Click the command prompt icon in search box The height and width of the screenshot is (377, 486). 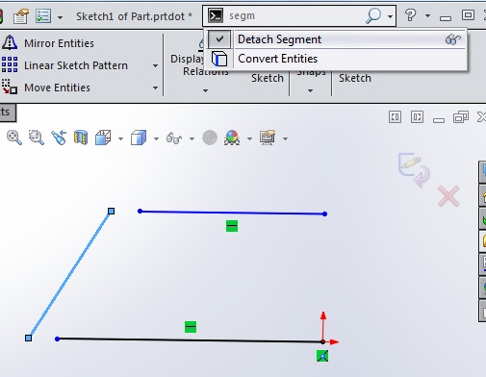[x=216, y=15]
